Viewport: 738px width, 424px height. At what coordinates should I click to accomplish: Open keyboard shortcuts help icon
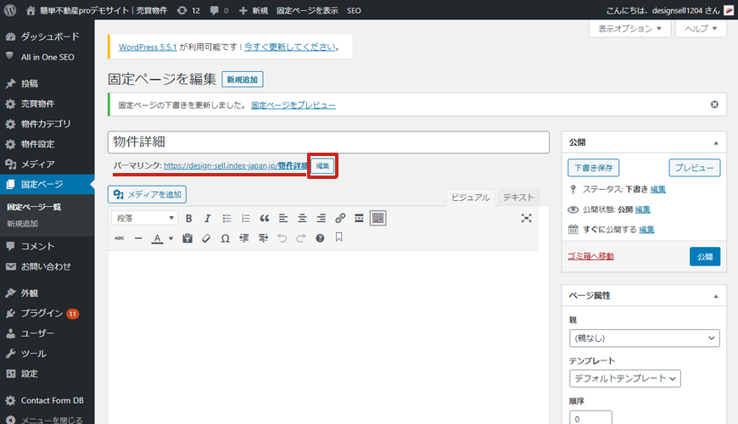coord(320,238)
